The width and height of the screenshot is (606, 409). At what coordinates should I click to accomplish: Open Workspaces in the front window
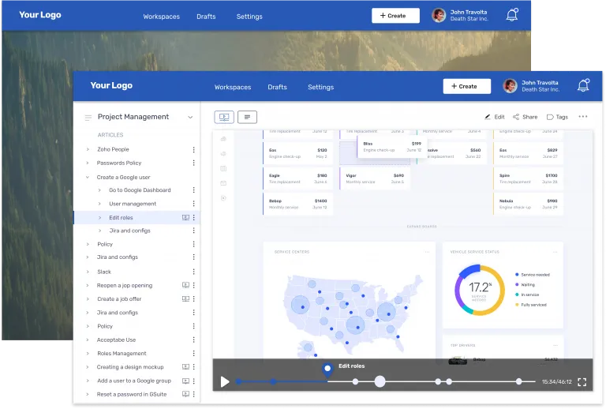click(233, 87)
